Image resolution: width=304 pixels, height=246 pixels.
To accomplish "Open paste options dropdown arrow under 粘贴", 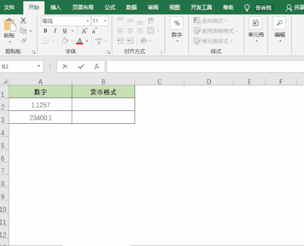I will click(10, 42).
